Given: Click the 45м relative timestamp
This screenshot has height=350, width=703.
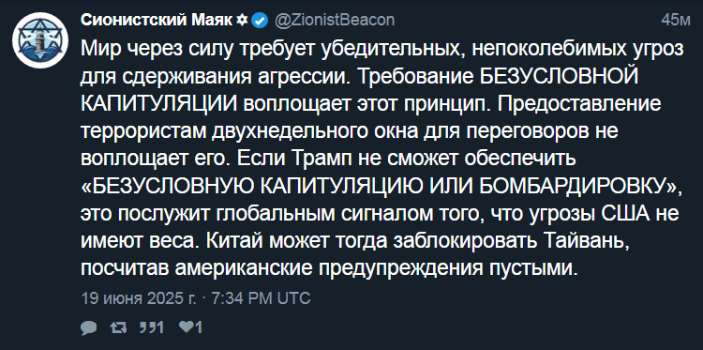Looking at the screenshot, I should tap(676, 21).
